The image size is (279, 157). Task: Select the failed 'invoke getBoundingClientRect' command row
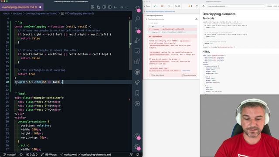[173, 29]
